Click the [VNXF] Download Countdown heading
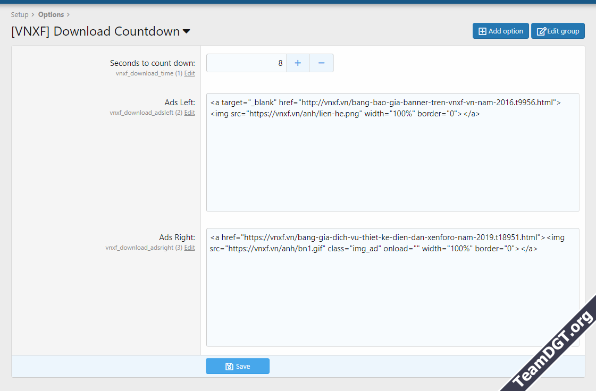The image size is (596, 391). coord(96,32)
